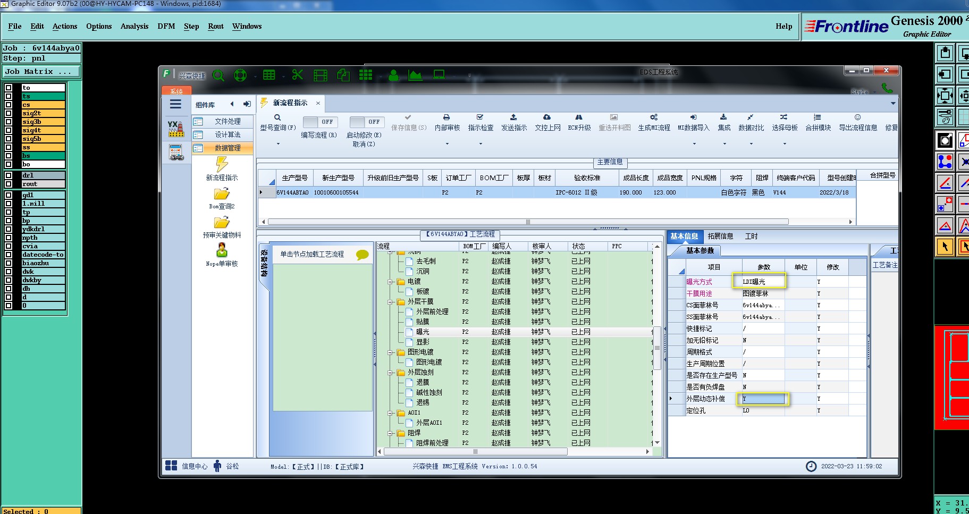Viewport: 969px width, 514px height.
Task: Select 设计算法 in component library
Action: [223, 134]
